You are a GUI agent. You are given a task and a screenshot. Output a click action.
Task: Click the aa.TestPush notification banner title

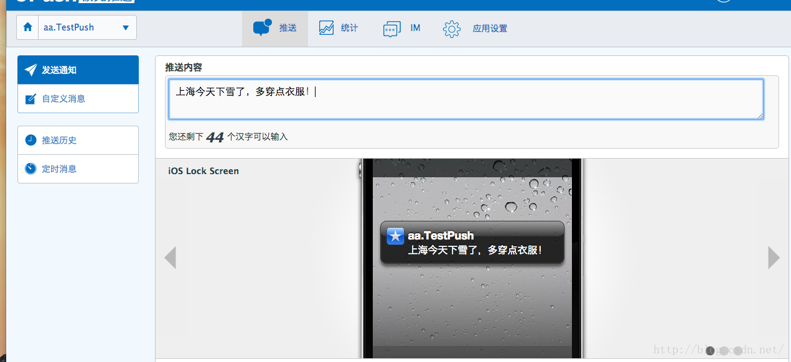pos(441,235)
